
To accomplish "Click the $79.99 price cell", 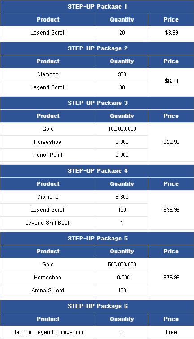I will click(171, 278).
